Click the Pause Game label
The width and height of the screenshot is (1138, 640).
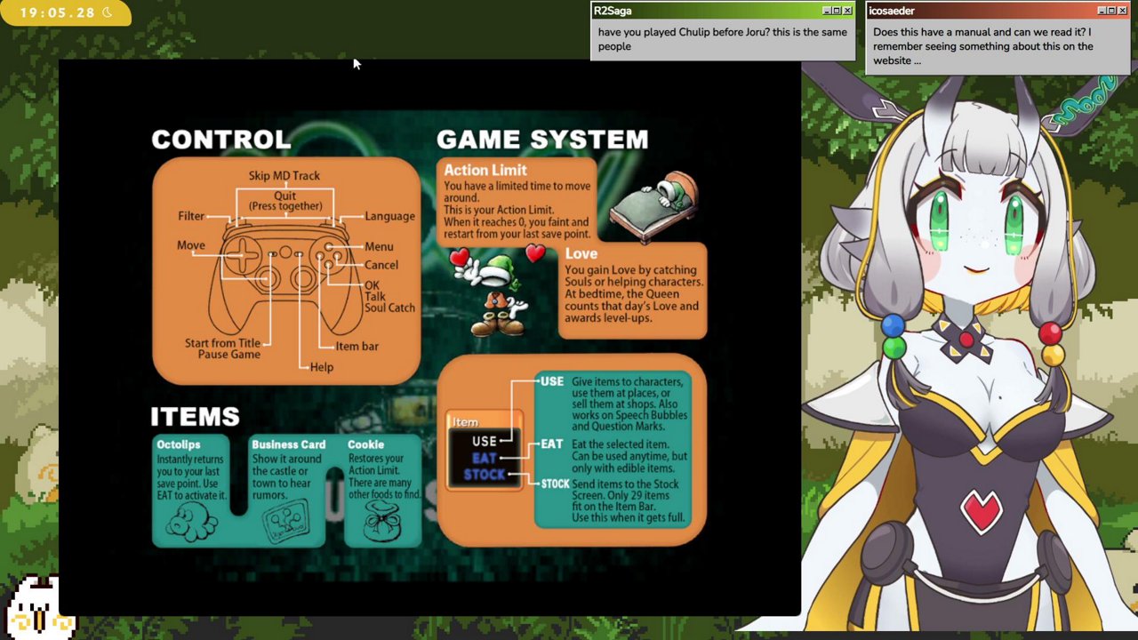[x=229, y=355]
